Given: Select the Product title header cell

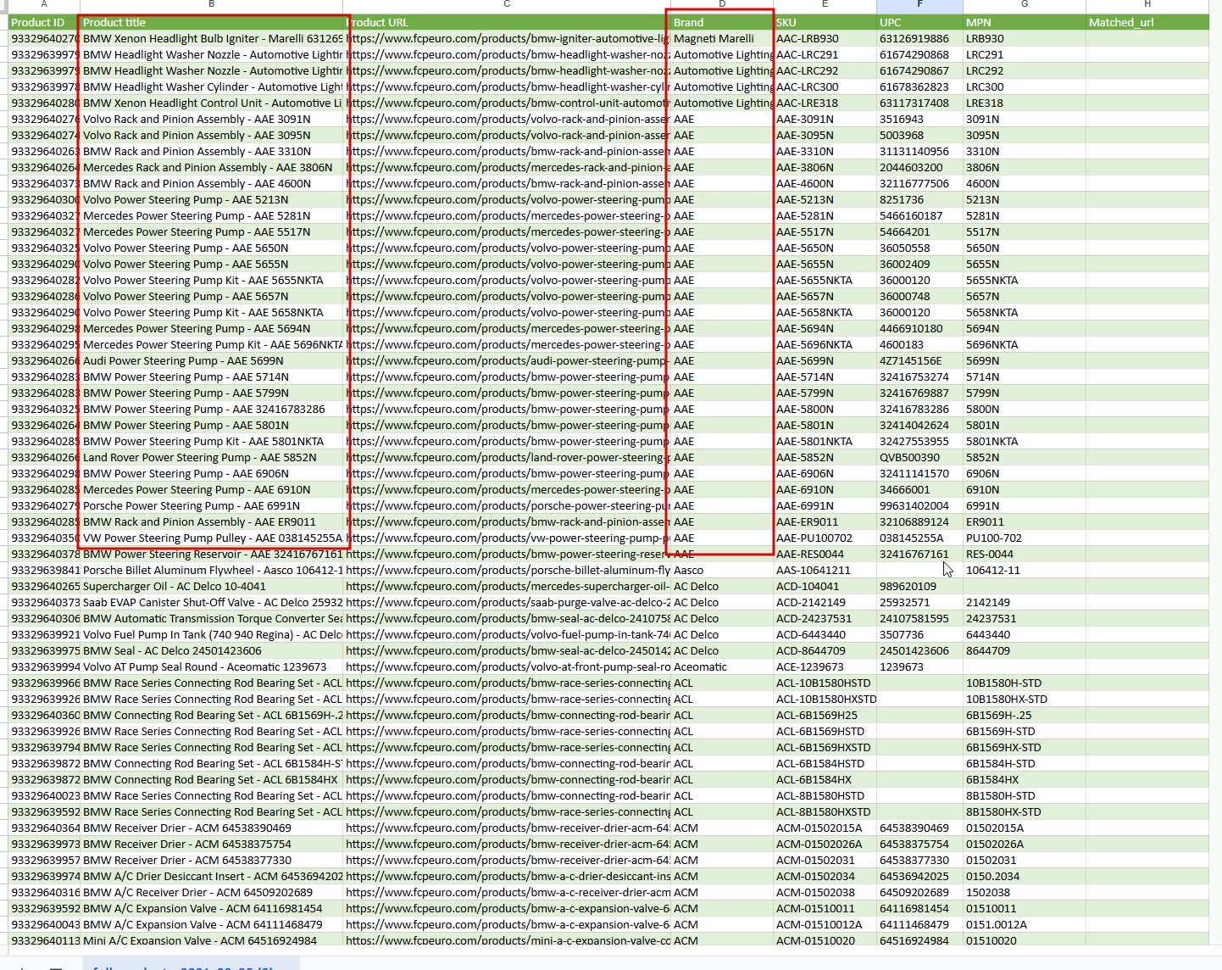Looking at the screenshot, I should [212, 22].
